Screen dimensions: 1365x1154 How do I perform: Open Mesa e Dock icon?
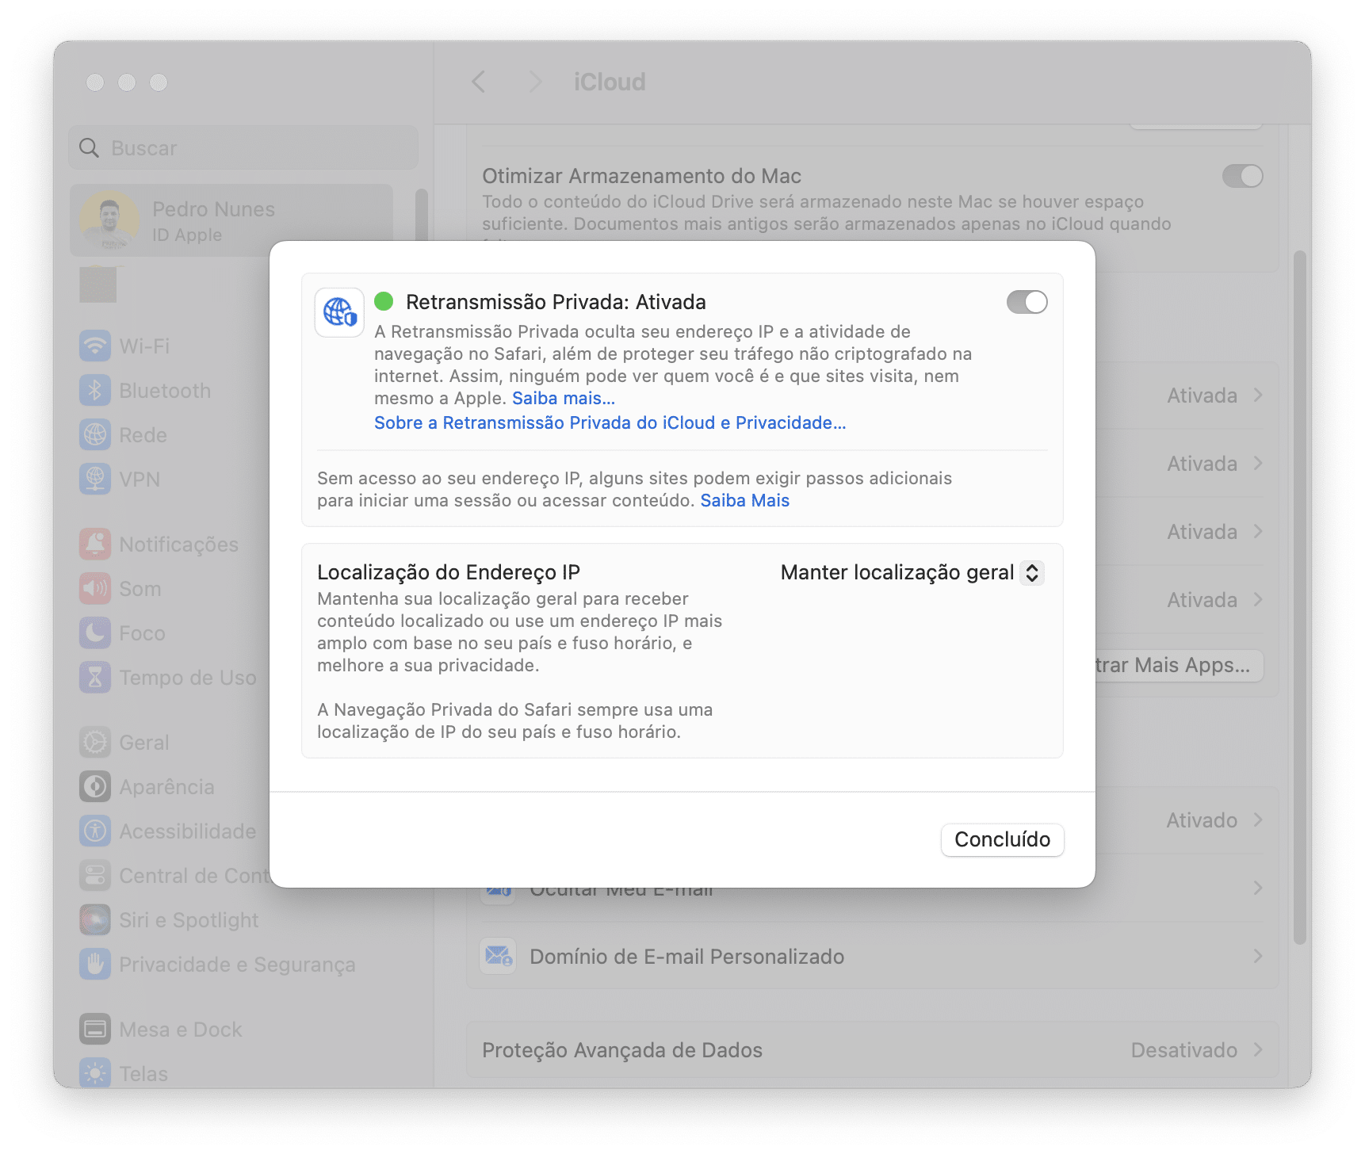pyautogui.click(x=95, y=1029)
